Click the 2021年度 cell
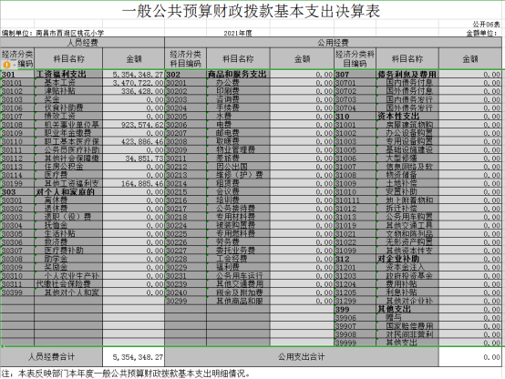This screenshot has height=379, width=505. tap(238, 33)
